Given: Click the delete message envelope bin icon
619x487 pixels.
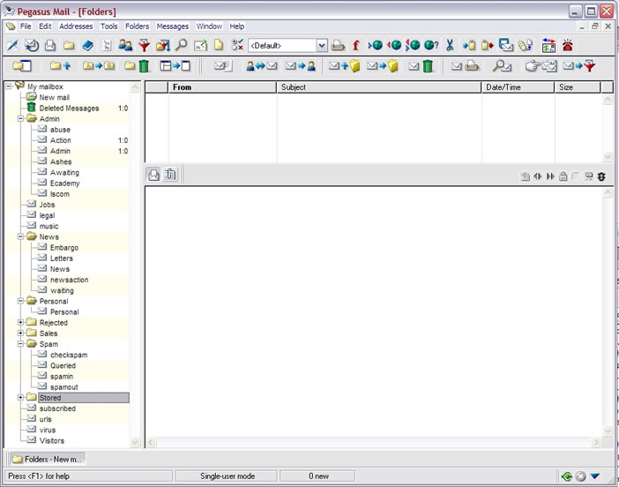Looking at the screenshot, I should (x=421, y=66).
